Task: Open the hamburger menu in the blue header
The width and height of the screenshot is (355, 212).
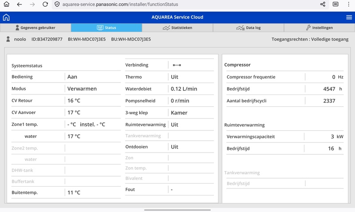Action: [x=349, y=17]
